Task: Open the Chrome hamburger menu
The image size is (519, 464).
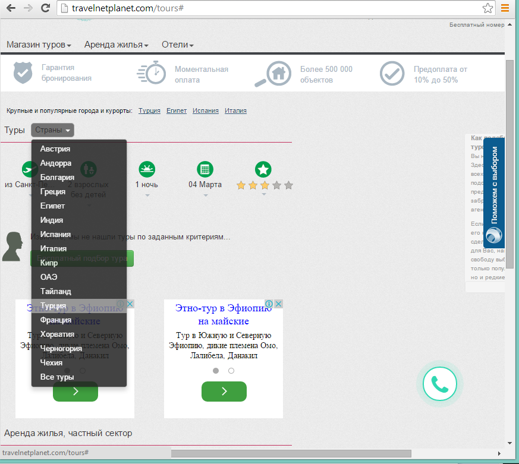Action: [505, 8]
